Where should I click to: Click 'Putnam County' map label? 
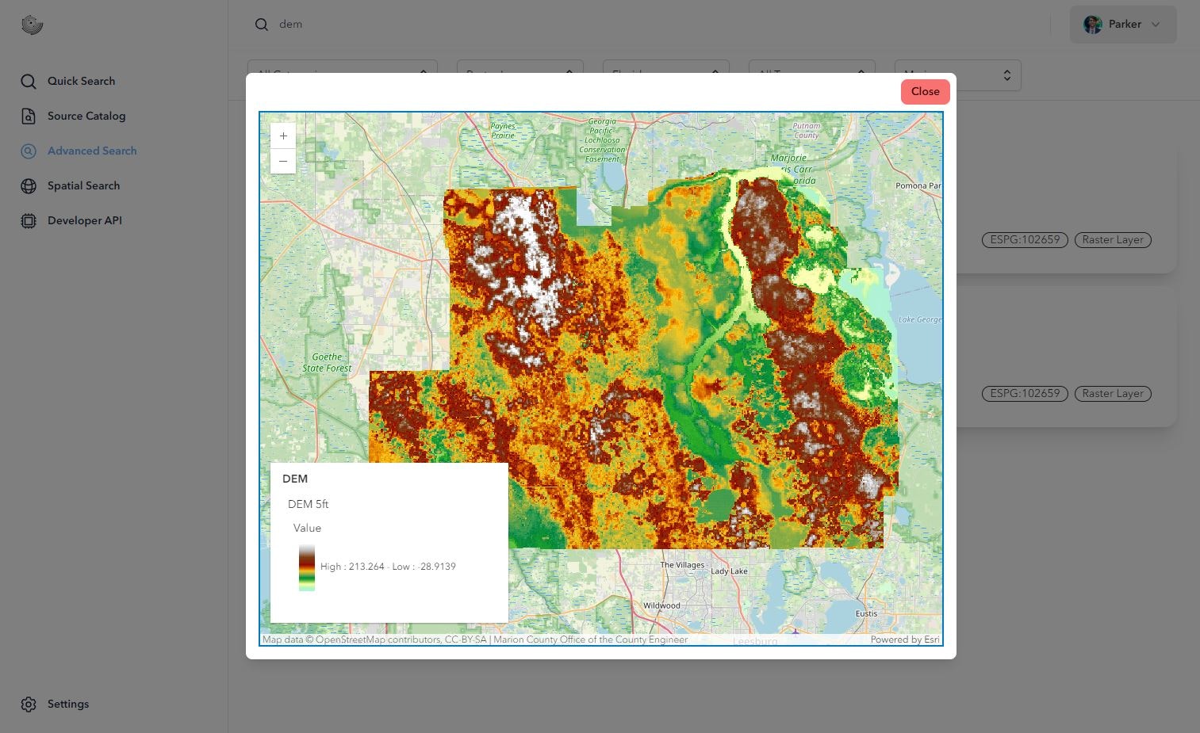click(807, 131)
